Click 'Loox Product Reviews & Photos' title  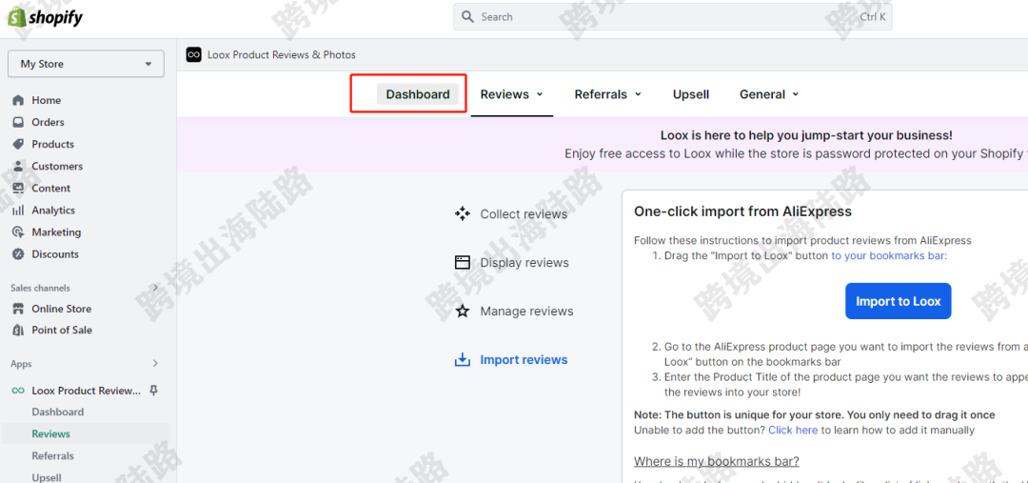point(282,55)
